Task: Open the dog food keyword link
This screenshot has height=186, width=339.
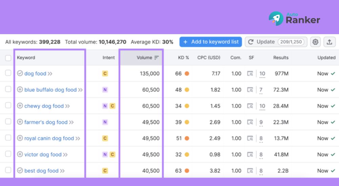Action: coord(35,74)
